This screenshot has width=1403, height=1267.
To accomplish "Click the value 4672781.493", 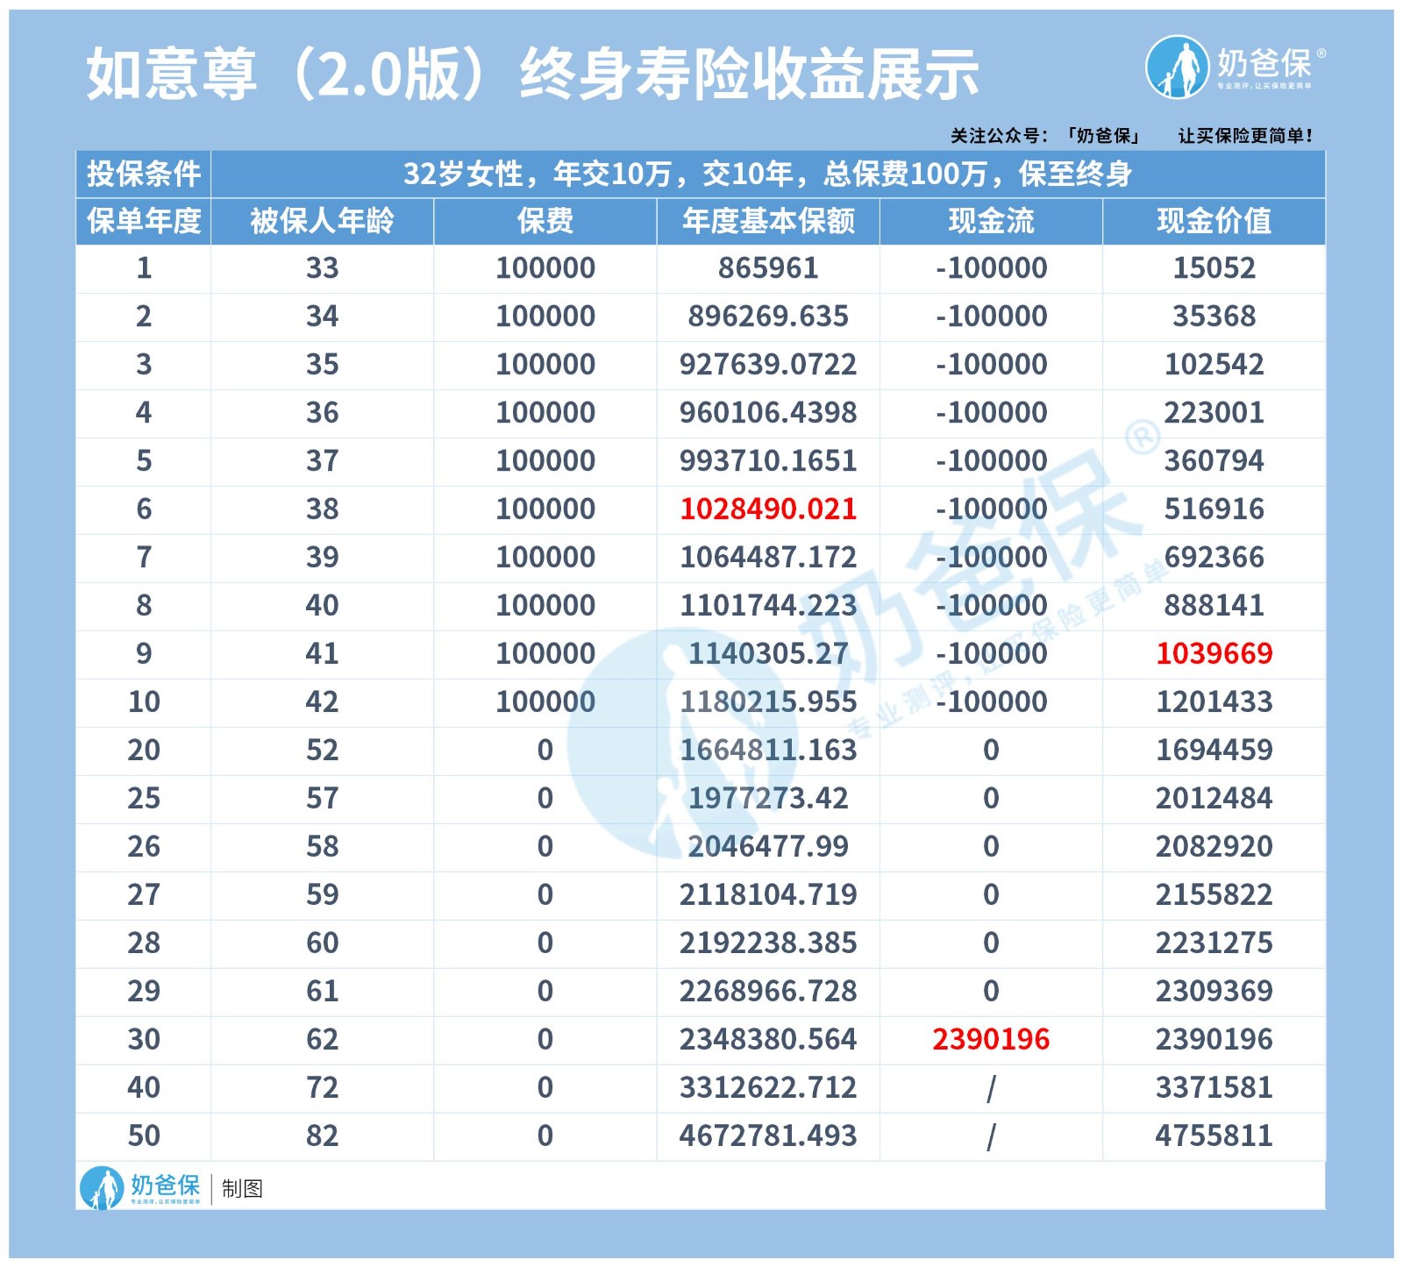I will 768,1136.
